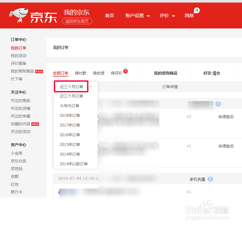Open 京东白条 in sidebar
The width and height of the screenshot is (242, 226).
click(x=18, y=161)
